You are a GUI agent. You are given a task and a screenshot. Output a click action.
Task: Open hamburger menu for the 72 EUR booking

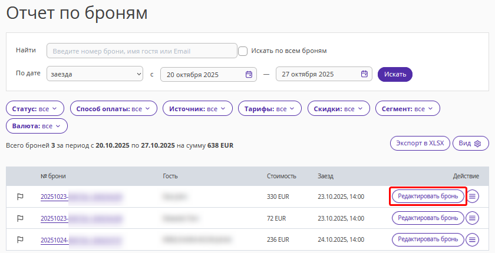[473, 218]
